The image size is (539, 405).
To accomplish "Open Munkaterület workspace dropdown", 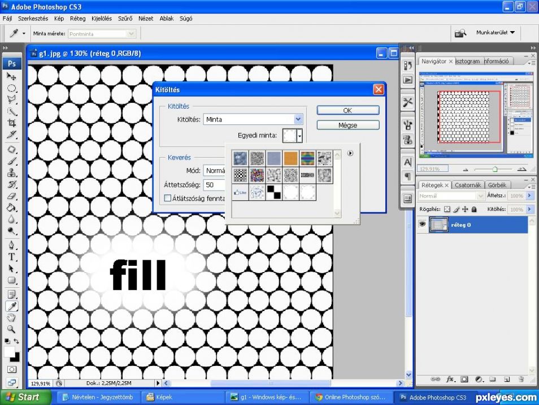I will coord(495,33).
